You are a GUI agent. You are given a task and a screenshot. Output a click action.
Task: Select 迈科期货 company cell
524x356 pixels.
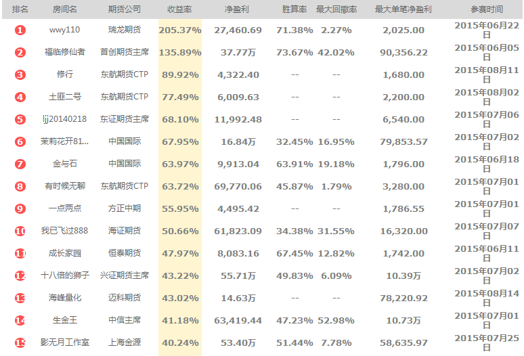125,298
